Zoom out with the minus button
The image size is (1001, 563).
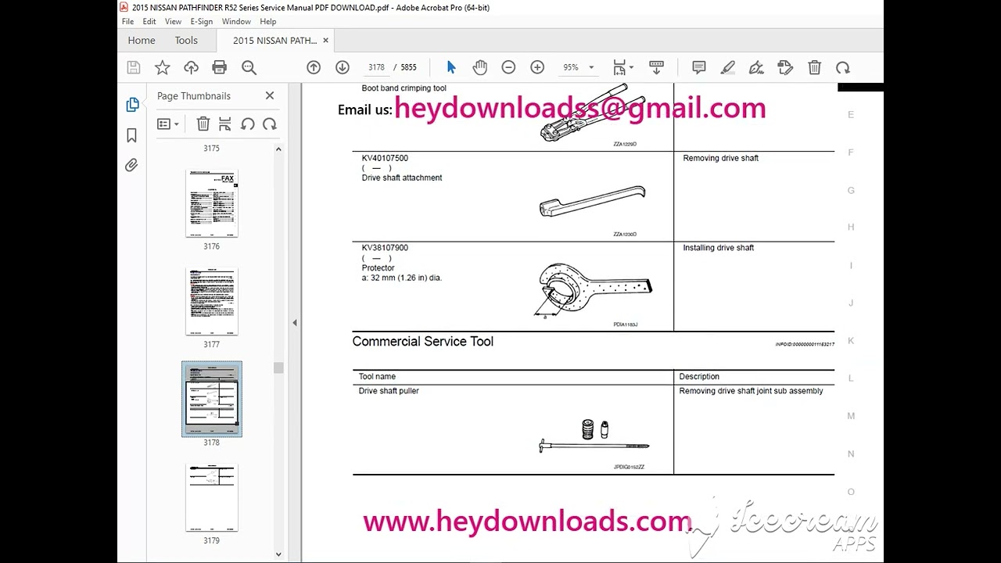click(x=508, y=67)
